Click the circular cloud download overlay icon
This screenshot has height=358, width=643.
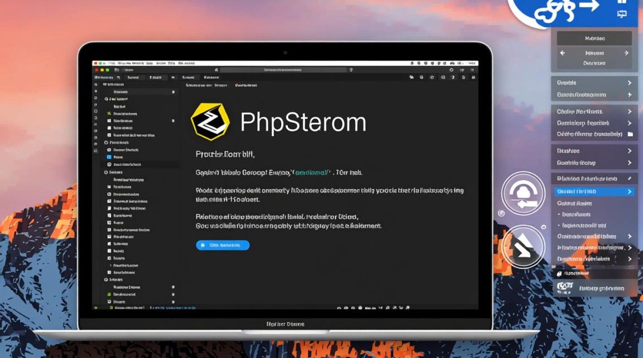click(x=523, y=194)
